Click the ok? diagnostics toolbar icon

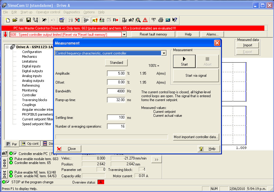(131, 20)
